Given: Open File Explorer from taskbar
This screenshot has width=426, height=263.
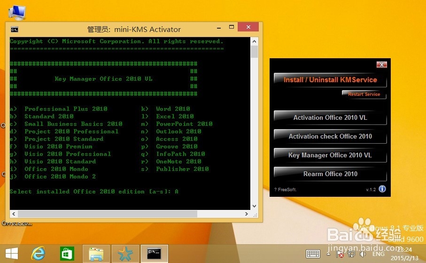Looking at the screenshot, I should (x=96, y=254).
